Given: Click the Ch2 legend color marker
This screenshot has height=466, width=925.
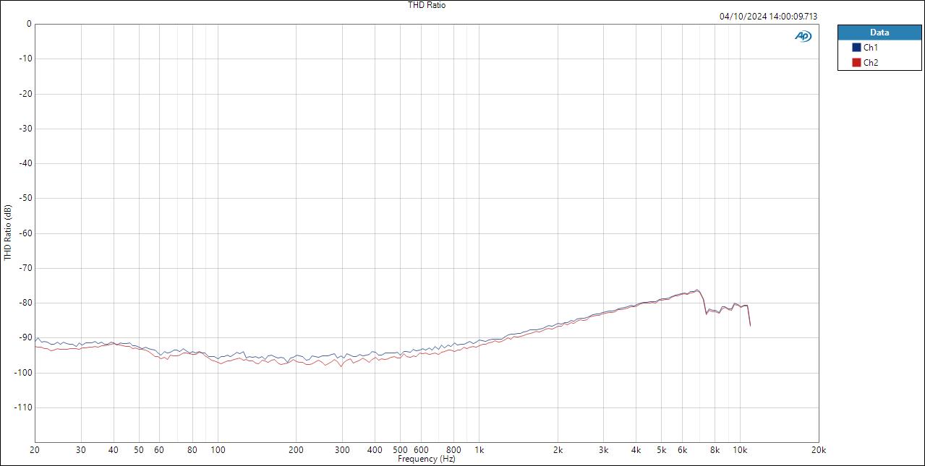Looking at the screenshot, I should coord(856,62).
